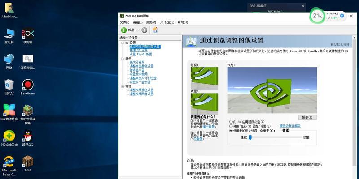Open the Administrator folder on desktop
Viewport: 359px width, 179px height.
pos(9,10)
